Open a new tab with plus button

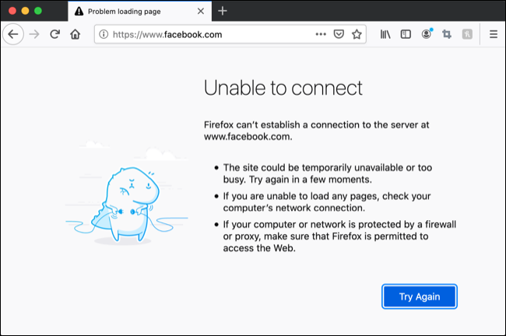coord(223,11)
